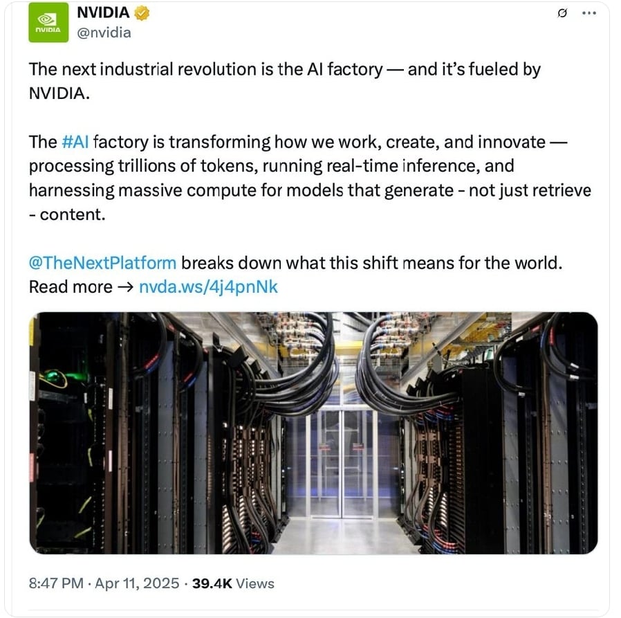The width and height of the screenshot is (621, 618).
Task: Open the nvda.ws/4j4pnNk link
Action: click(x=208, y=287)
